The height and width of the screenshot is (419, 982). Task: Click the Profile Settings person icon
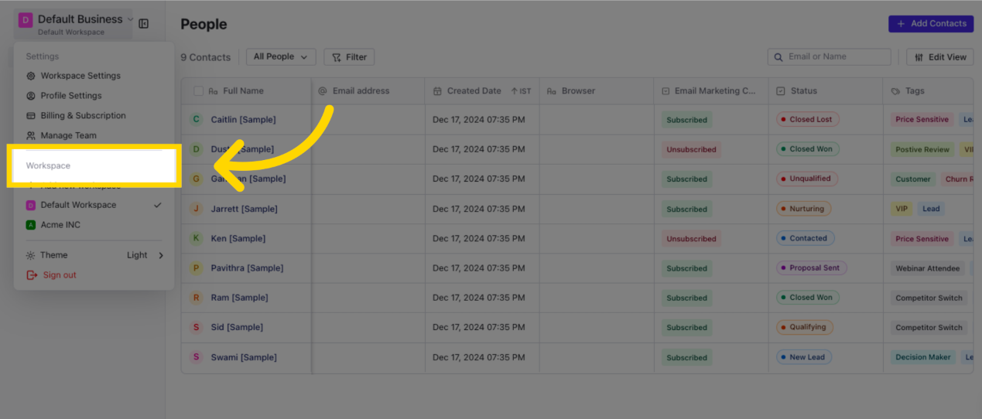pyautogui.click(x=31, y=96)
